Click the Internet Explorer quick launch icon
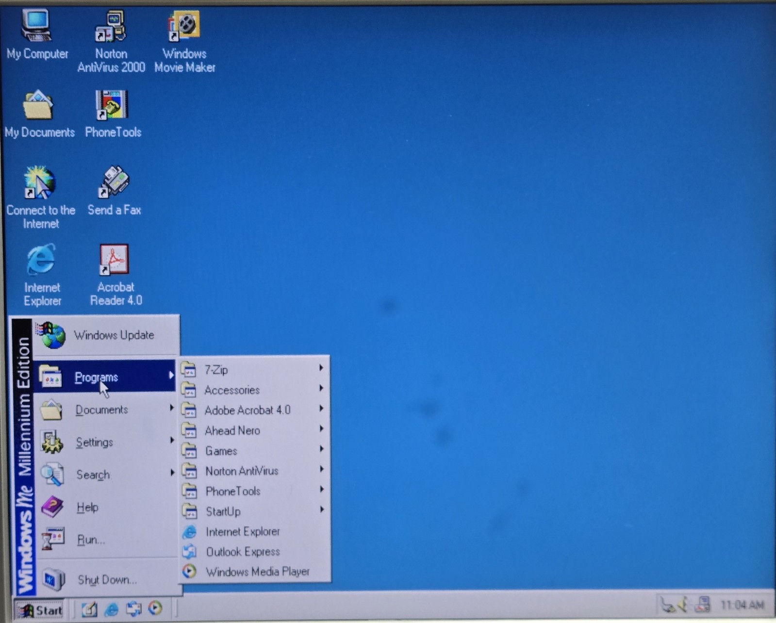 pos(111,609)
